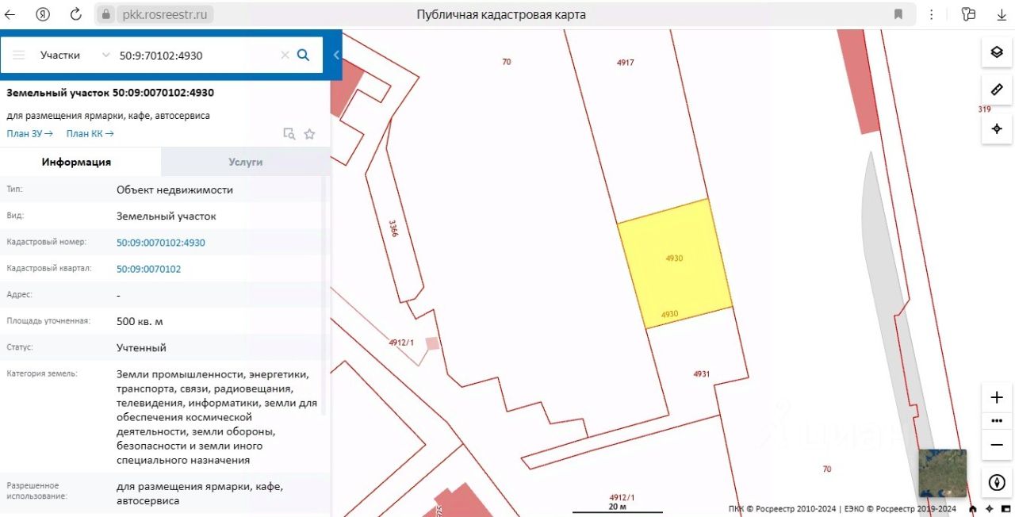1015x517 pixels.
Task: Select the Информация tab
Action: point(76,162)
